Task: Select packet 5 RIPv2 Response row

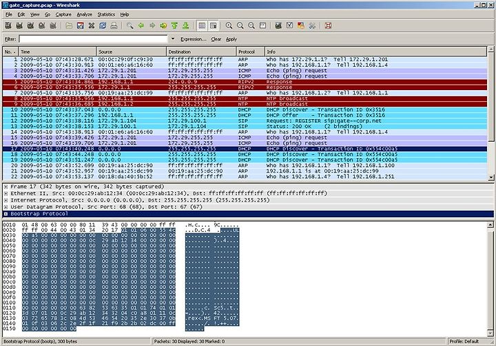Action: point(245,82)
